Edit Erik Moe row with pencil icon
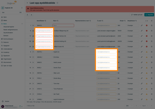This screenshot has height=109, width=155. [x=142, y=57]
